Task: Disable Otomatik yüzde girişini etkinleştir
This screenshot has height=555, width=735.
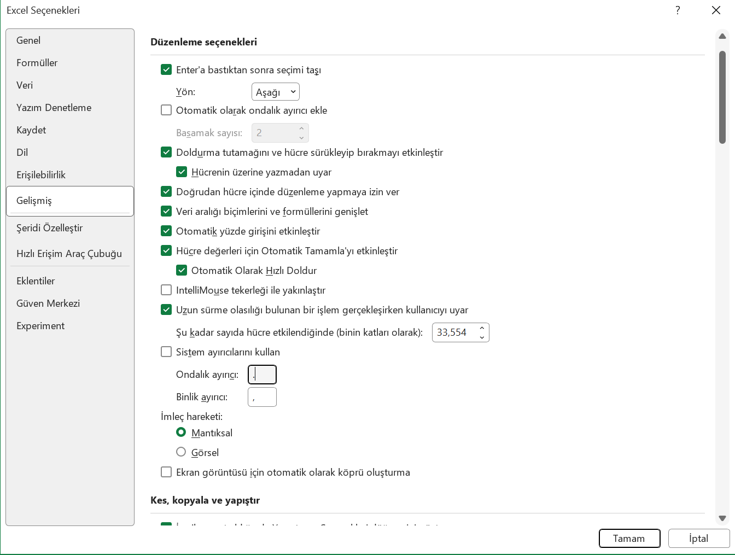Action: pyautogui.click(x=166, y=231)
